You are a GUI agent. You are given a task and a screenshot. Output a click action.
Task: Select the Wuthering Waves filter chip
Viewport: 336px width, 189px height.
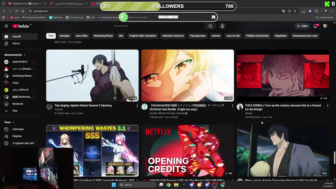click(x=103, y=36)
